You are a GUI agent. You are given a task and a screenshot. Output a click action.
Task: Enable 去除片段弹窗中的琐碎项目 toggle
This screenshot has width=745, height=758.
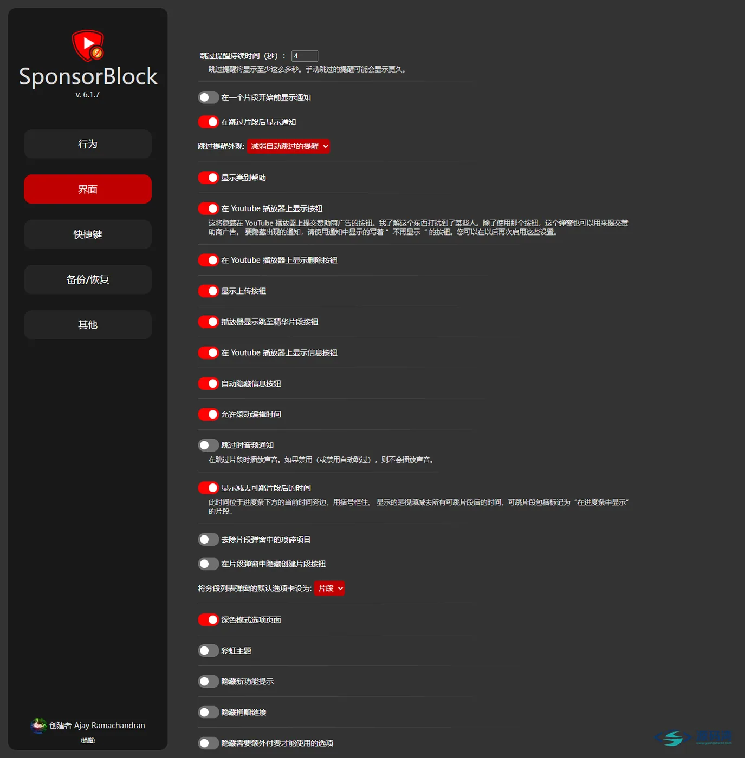click(208, 539)
